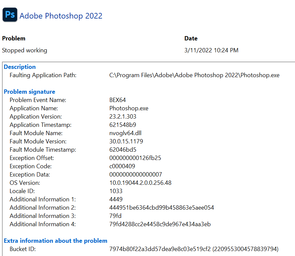Click the Adobe Photoshop 2022 title text

(x=61, y=16)
